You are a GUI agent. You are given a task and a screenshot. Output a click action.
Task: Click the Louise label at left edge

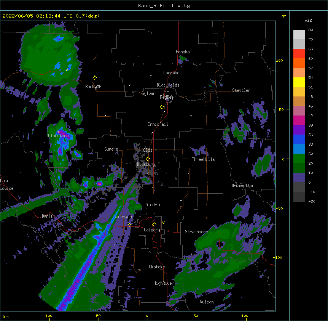tap(7, 188)
